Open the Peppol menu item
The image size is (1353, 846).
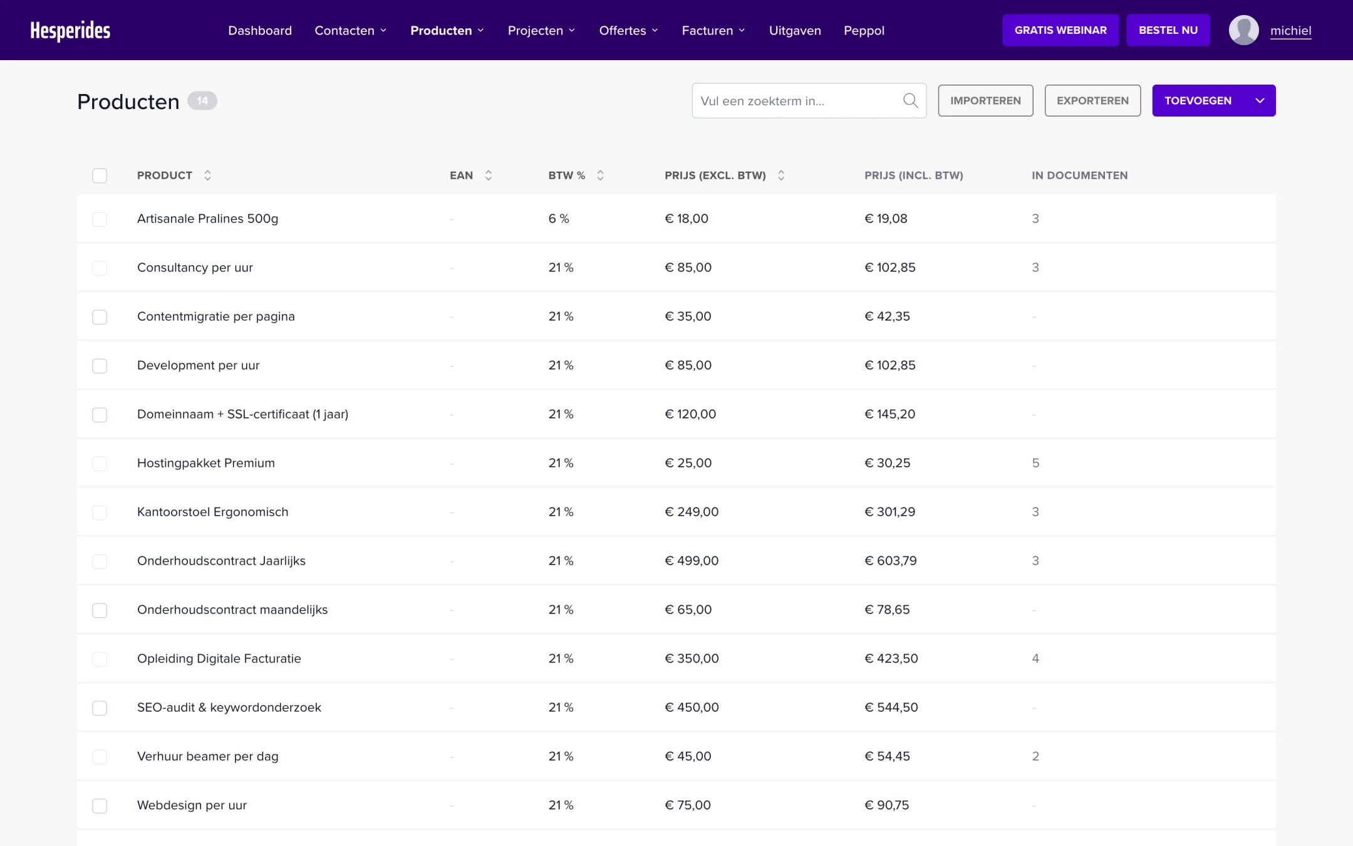(x=864, y=30)
